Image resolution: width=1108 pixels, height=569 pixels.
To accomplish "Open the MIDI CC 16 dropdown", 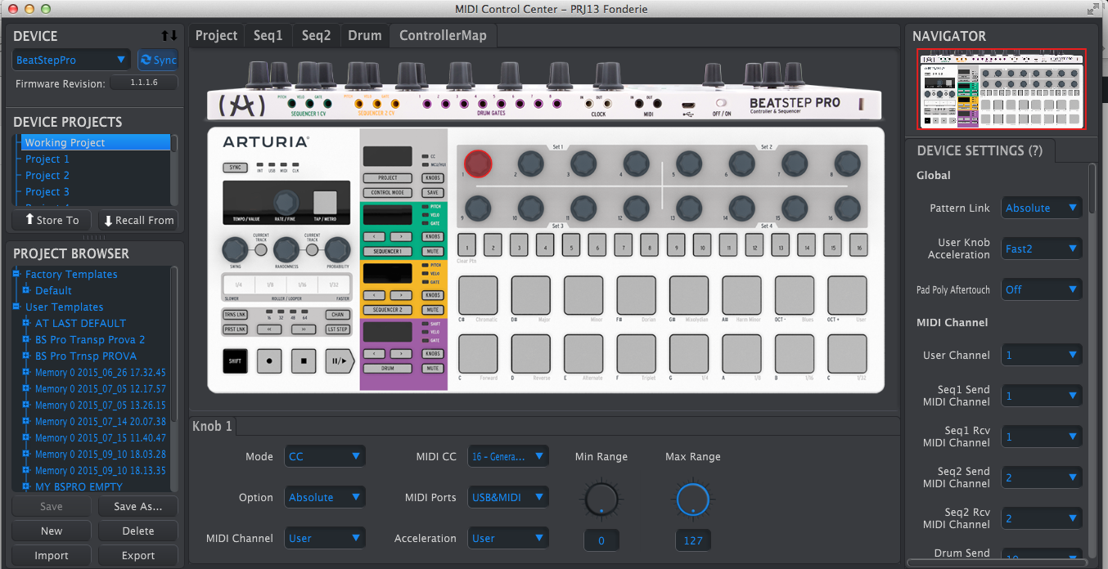I will [x=508, y=456].
